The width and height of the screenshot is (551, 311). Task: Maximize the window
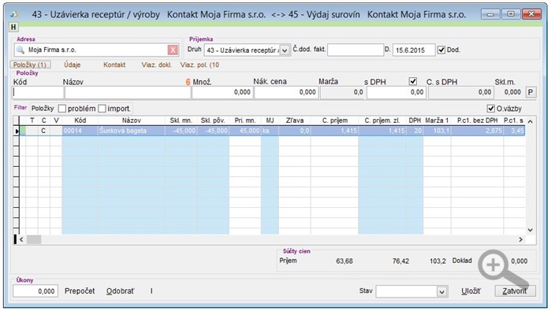pos(511,14)
